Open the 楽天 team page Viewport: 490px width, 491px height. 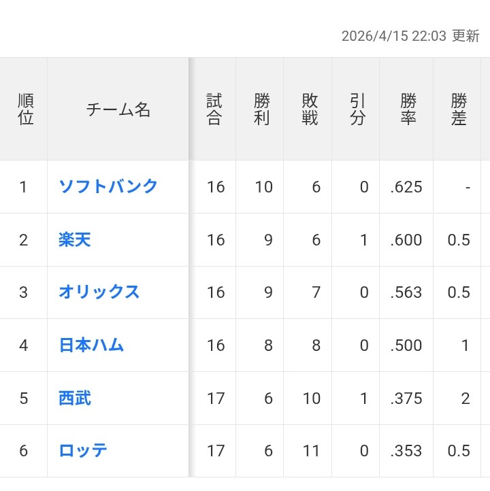pyautogui.click(x=74, y=239)
